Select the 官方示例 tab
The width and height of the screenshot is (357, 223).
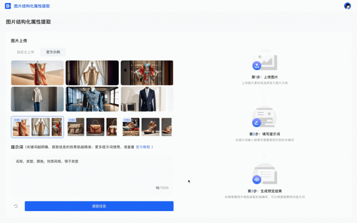point(53,52)
